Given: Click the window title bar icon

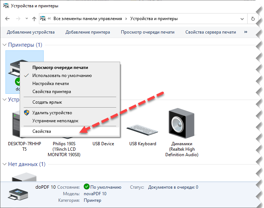Looking at the screenshot, I should pyautogui.click(x=6, y=6).
